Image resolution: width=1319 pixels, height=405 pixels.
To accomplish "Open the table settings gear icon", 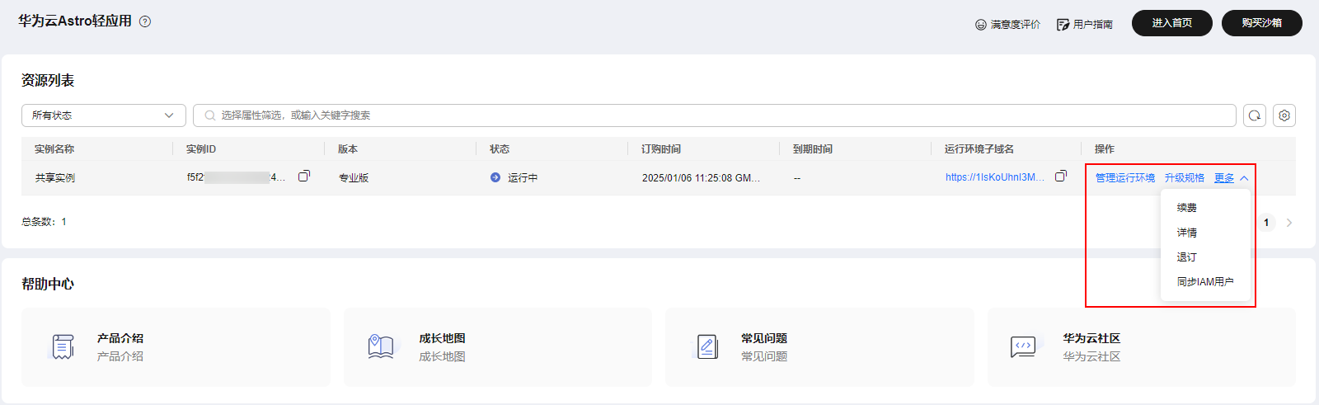I will coord(1284,115).
